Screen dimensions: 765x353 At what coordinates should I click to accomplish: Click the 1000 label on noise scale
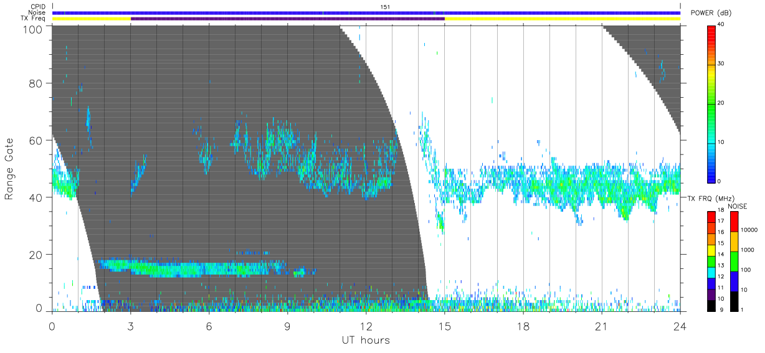click(748, 250)
